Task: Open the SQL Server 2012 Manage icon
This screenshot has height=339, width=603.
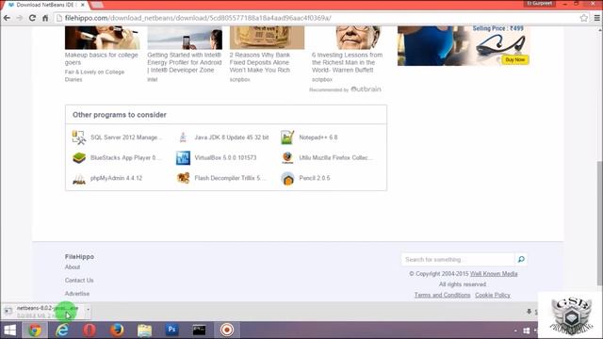Action: [x=79, y=137]
